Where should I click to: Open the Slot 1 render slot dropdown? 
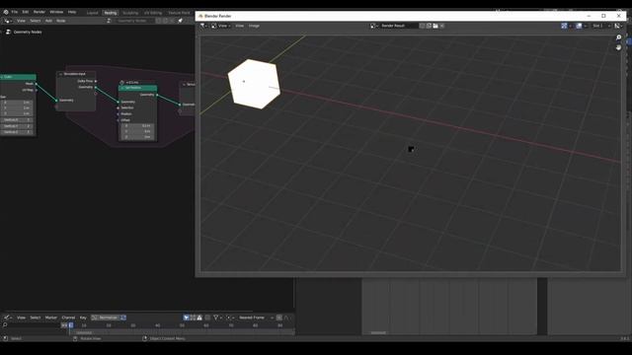[x=601, y=26]
